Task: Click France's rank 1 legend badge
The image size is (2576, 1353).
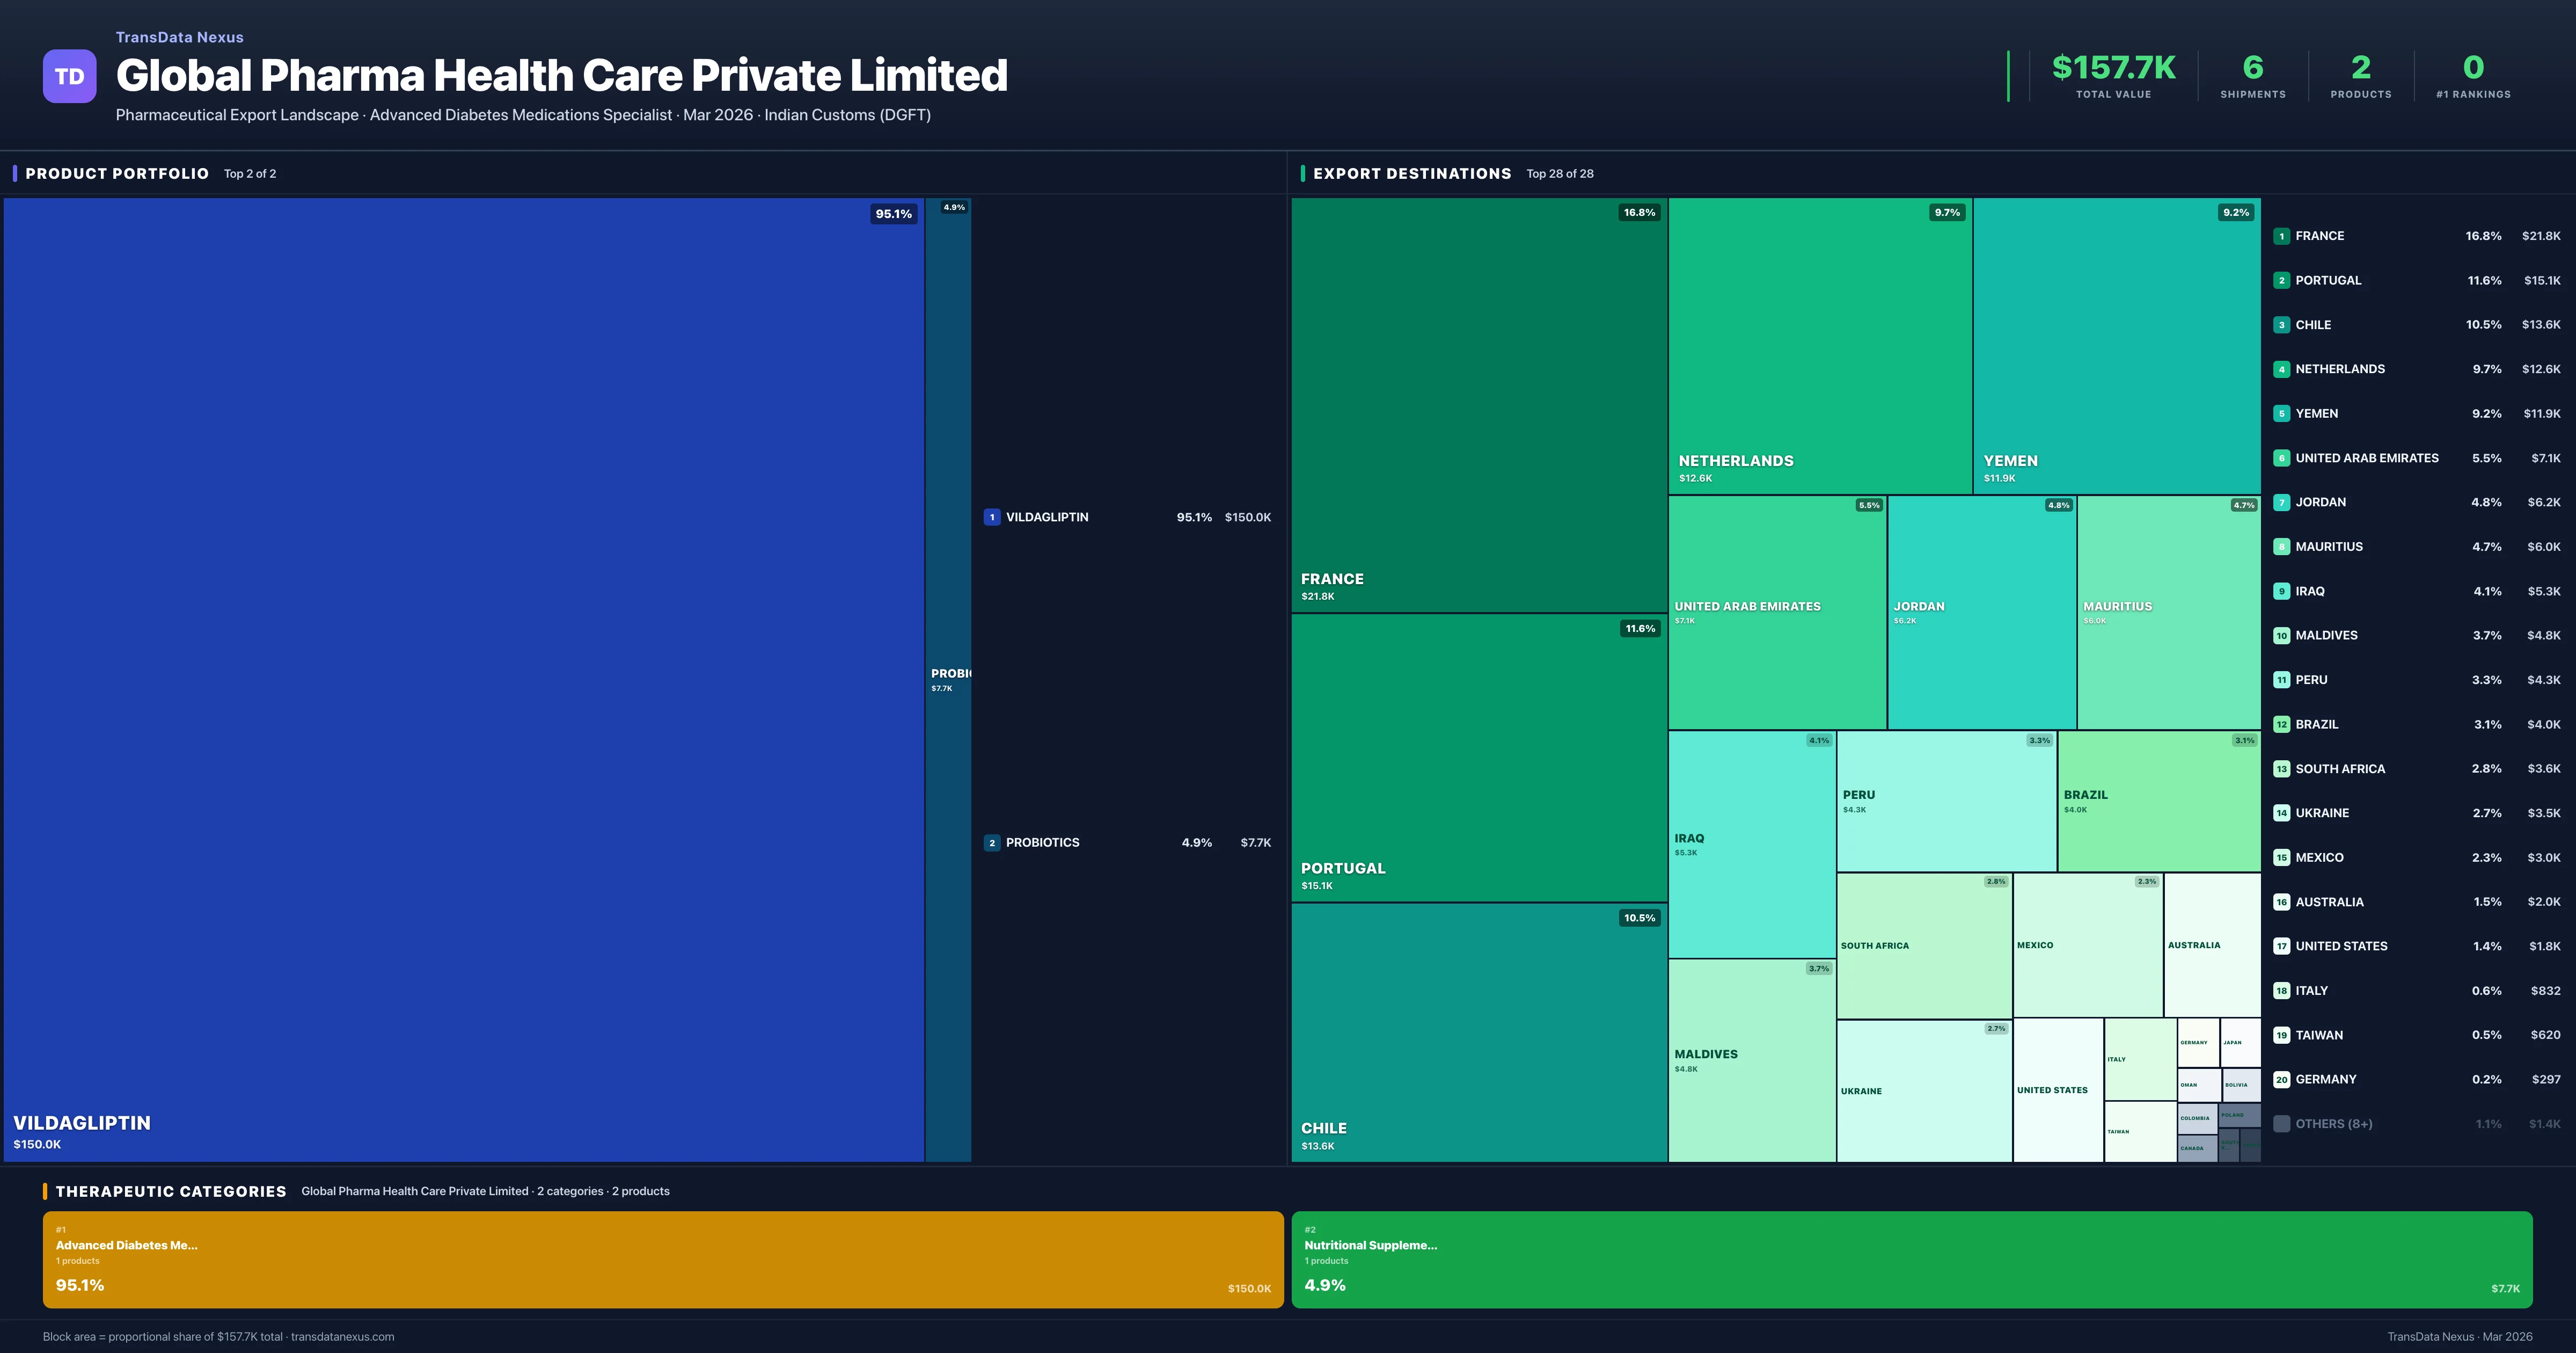Action: 2281,236
